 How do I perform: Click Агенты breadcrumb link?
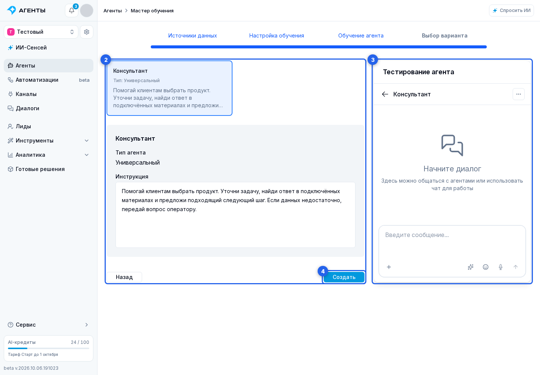112,10
